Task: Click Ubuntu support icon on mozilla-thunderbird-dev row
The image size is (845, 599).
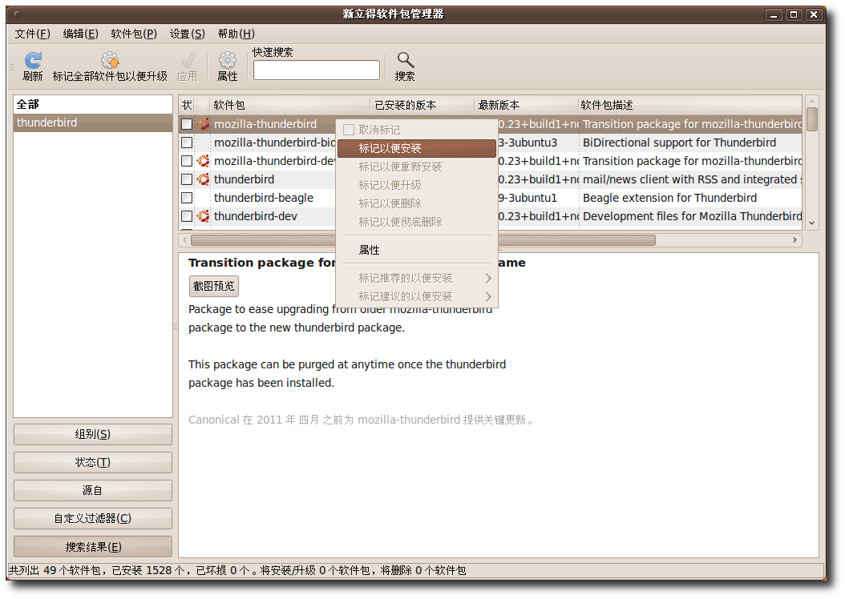Action: [203, 161]
